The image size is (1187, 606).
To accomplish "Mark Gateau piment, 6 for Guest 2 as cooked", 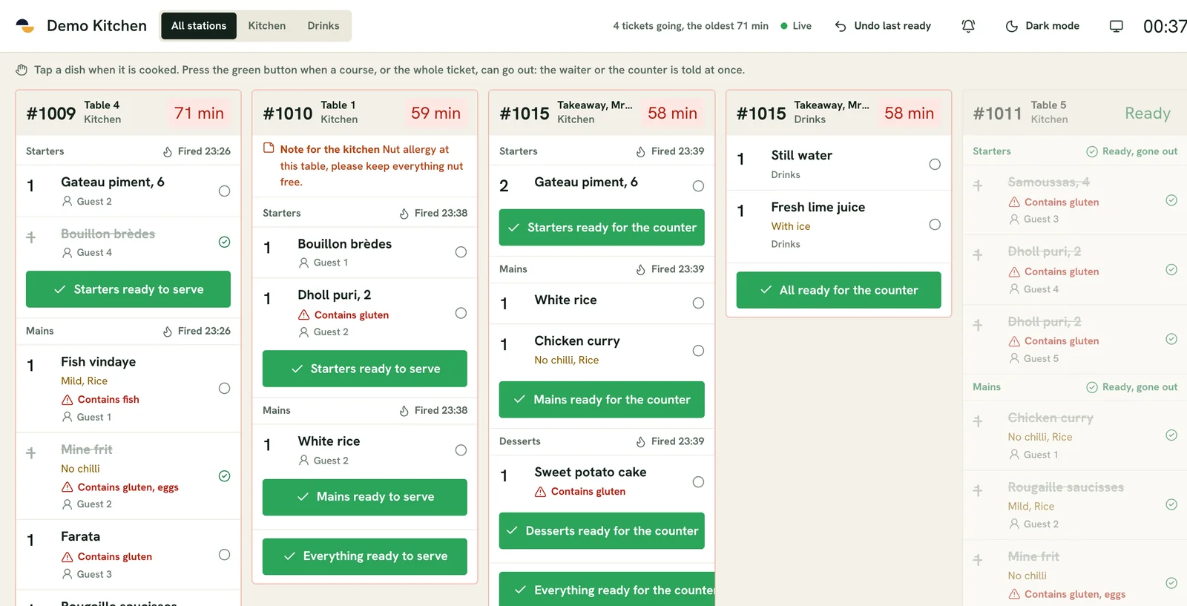I will [224, 191].
